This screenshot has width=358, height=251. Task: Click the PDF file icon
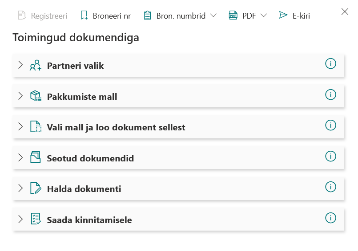(233, 16)
